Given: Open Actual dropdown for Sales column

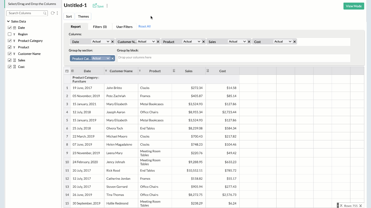Looking at the screenshot, I should (237, 42).
